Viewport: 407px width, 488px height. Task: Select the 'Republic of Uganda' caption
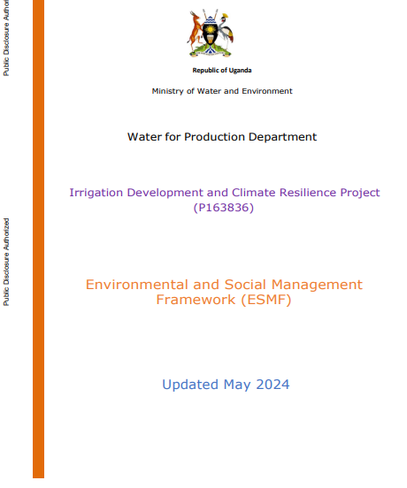[222, 71]
